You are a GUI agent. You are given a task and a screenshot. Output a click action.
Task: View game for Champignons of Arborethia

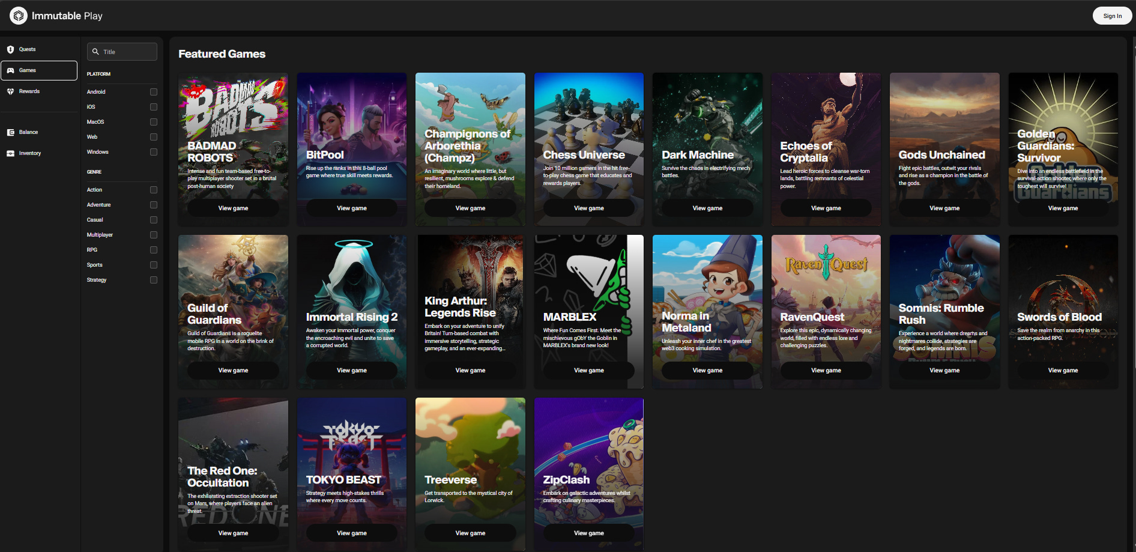[x=470, y=208]
